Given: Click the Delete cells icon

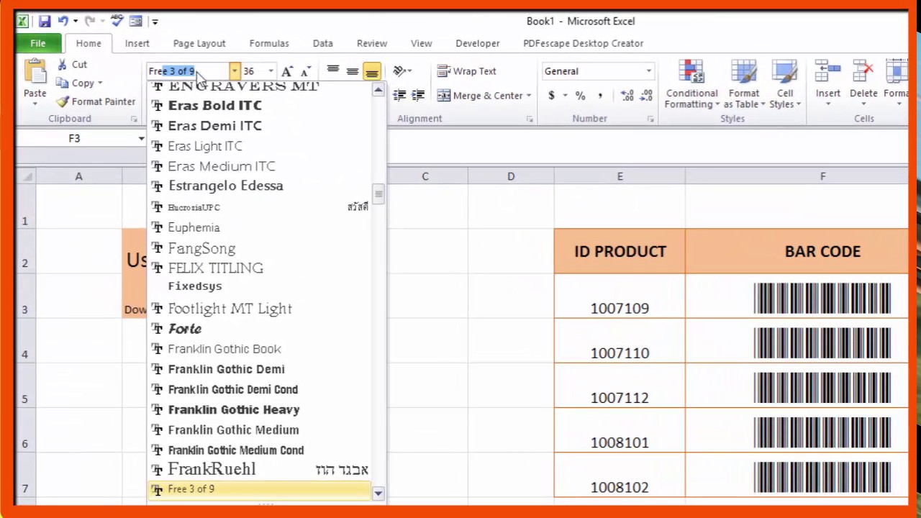Looking at the screenshot, I should coord(863,73).
